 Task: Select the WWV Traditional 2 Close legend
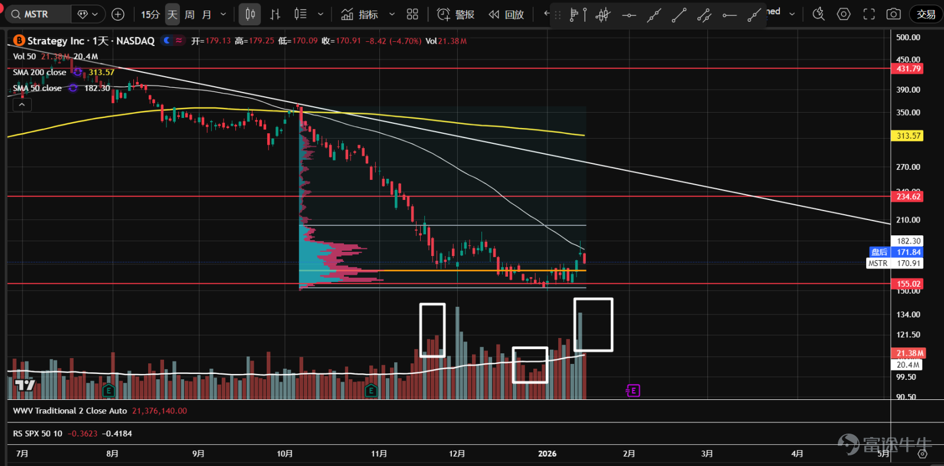pos(70,411)
